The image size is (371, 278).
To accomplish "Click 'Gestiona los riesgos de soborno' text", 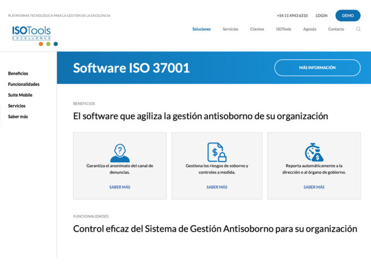I will point(217,169).
